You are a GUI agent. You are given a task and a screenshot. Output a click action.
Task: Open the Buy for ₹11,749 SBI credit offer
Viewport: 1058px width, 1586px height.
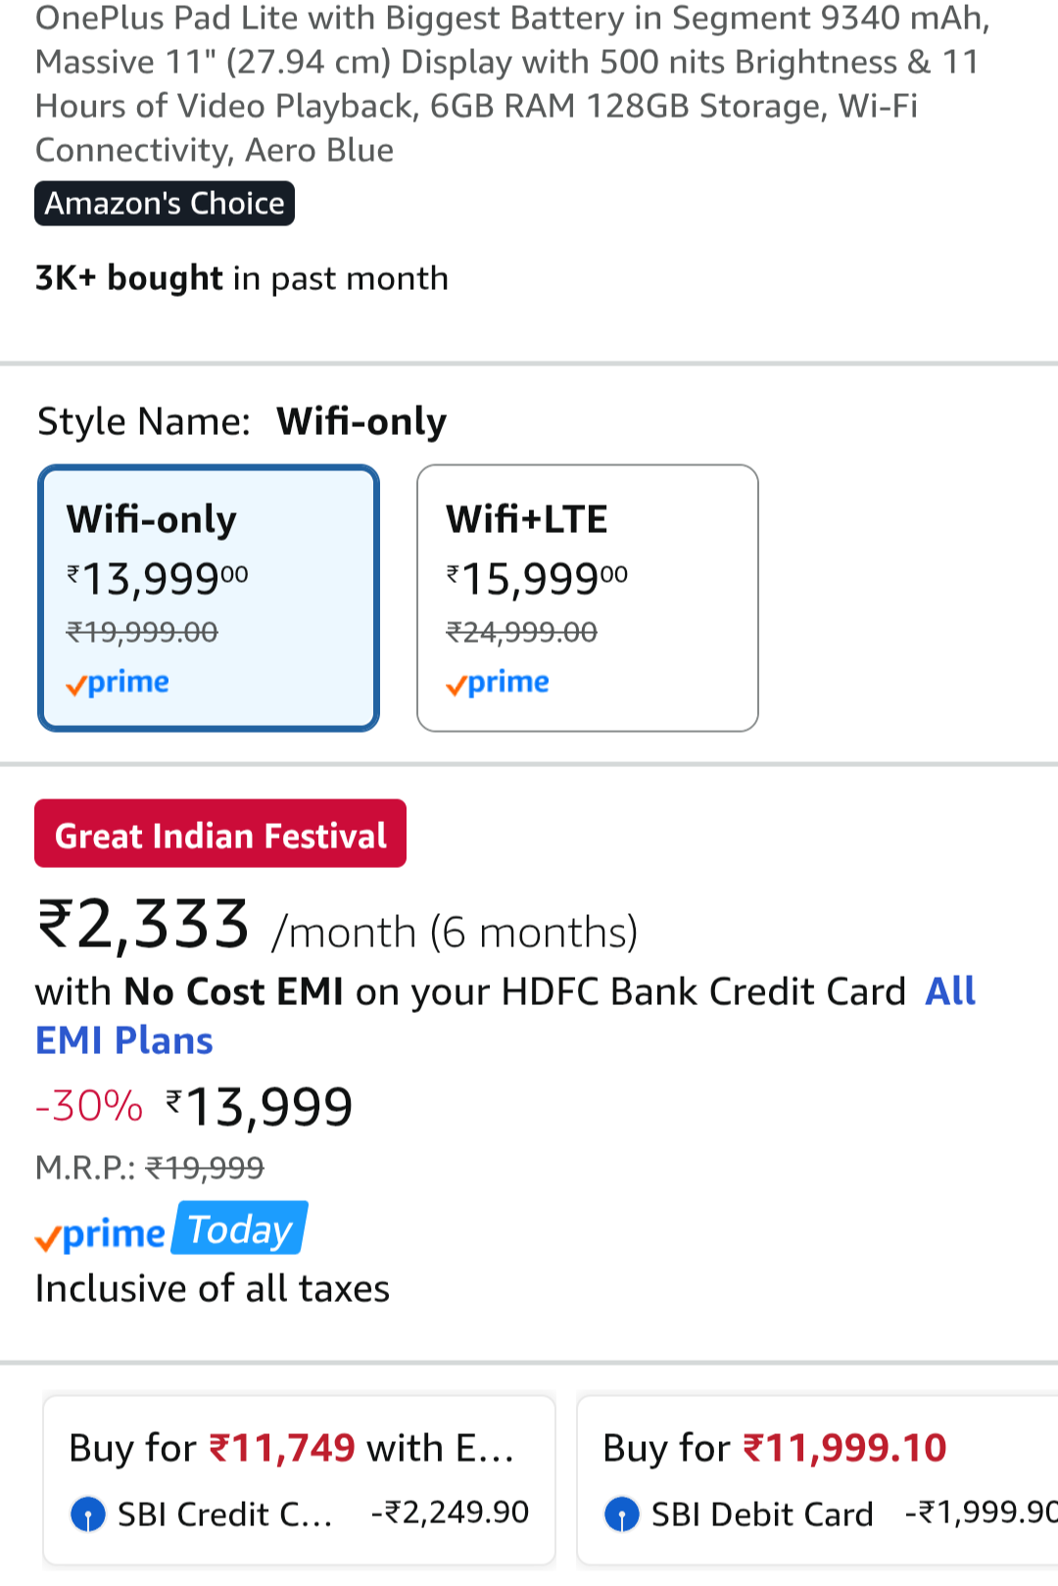(x=299, y=1479)
